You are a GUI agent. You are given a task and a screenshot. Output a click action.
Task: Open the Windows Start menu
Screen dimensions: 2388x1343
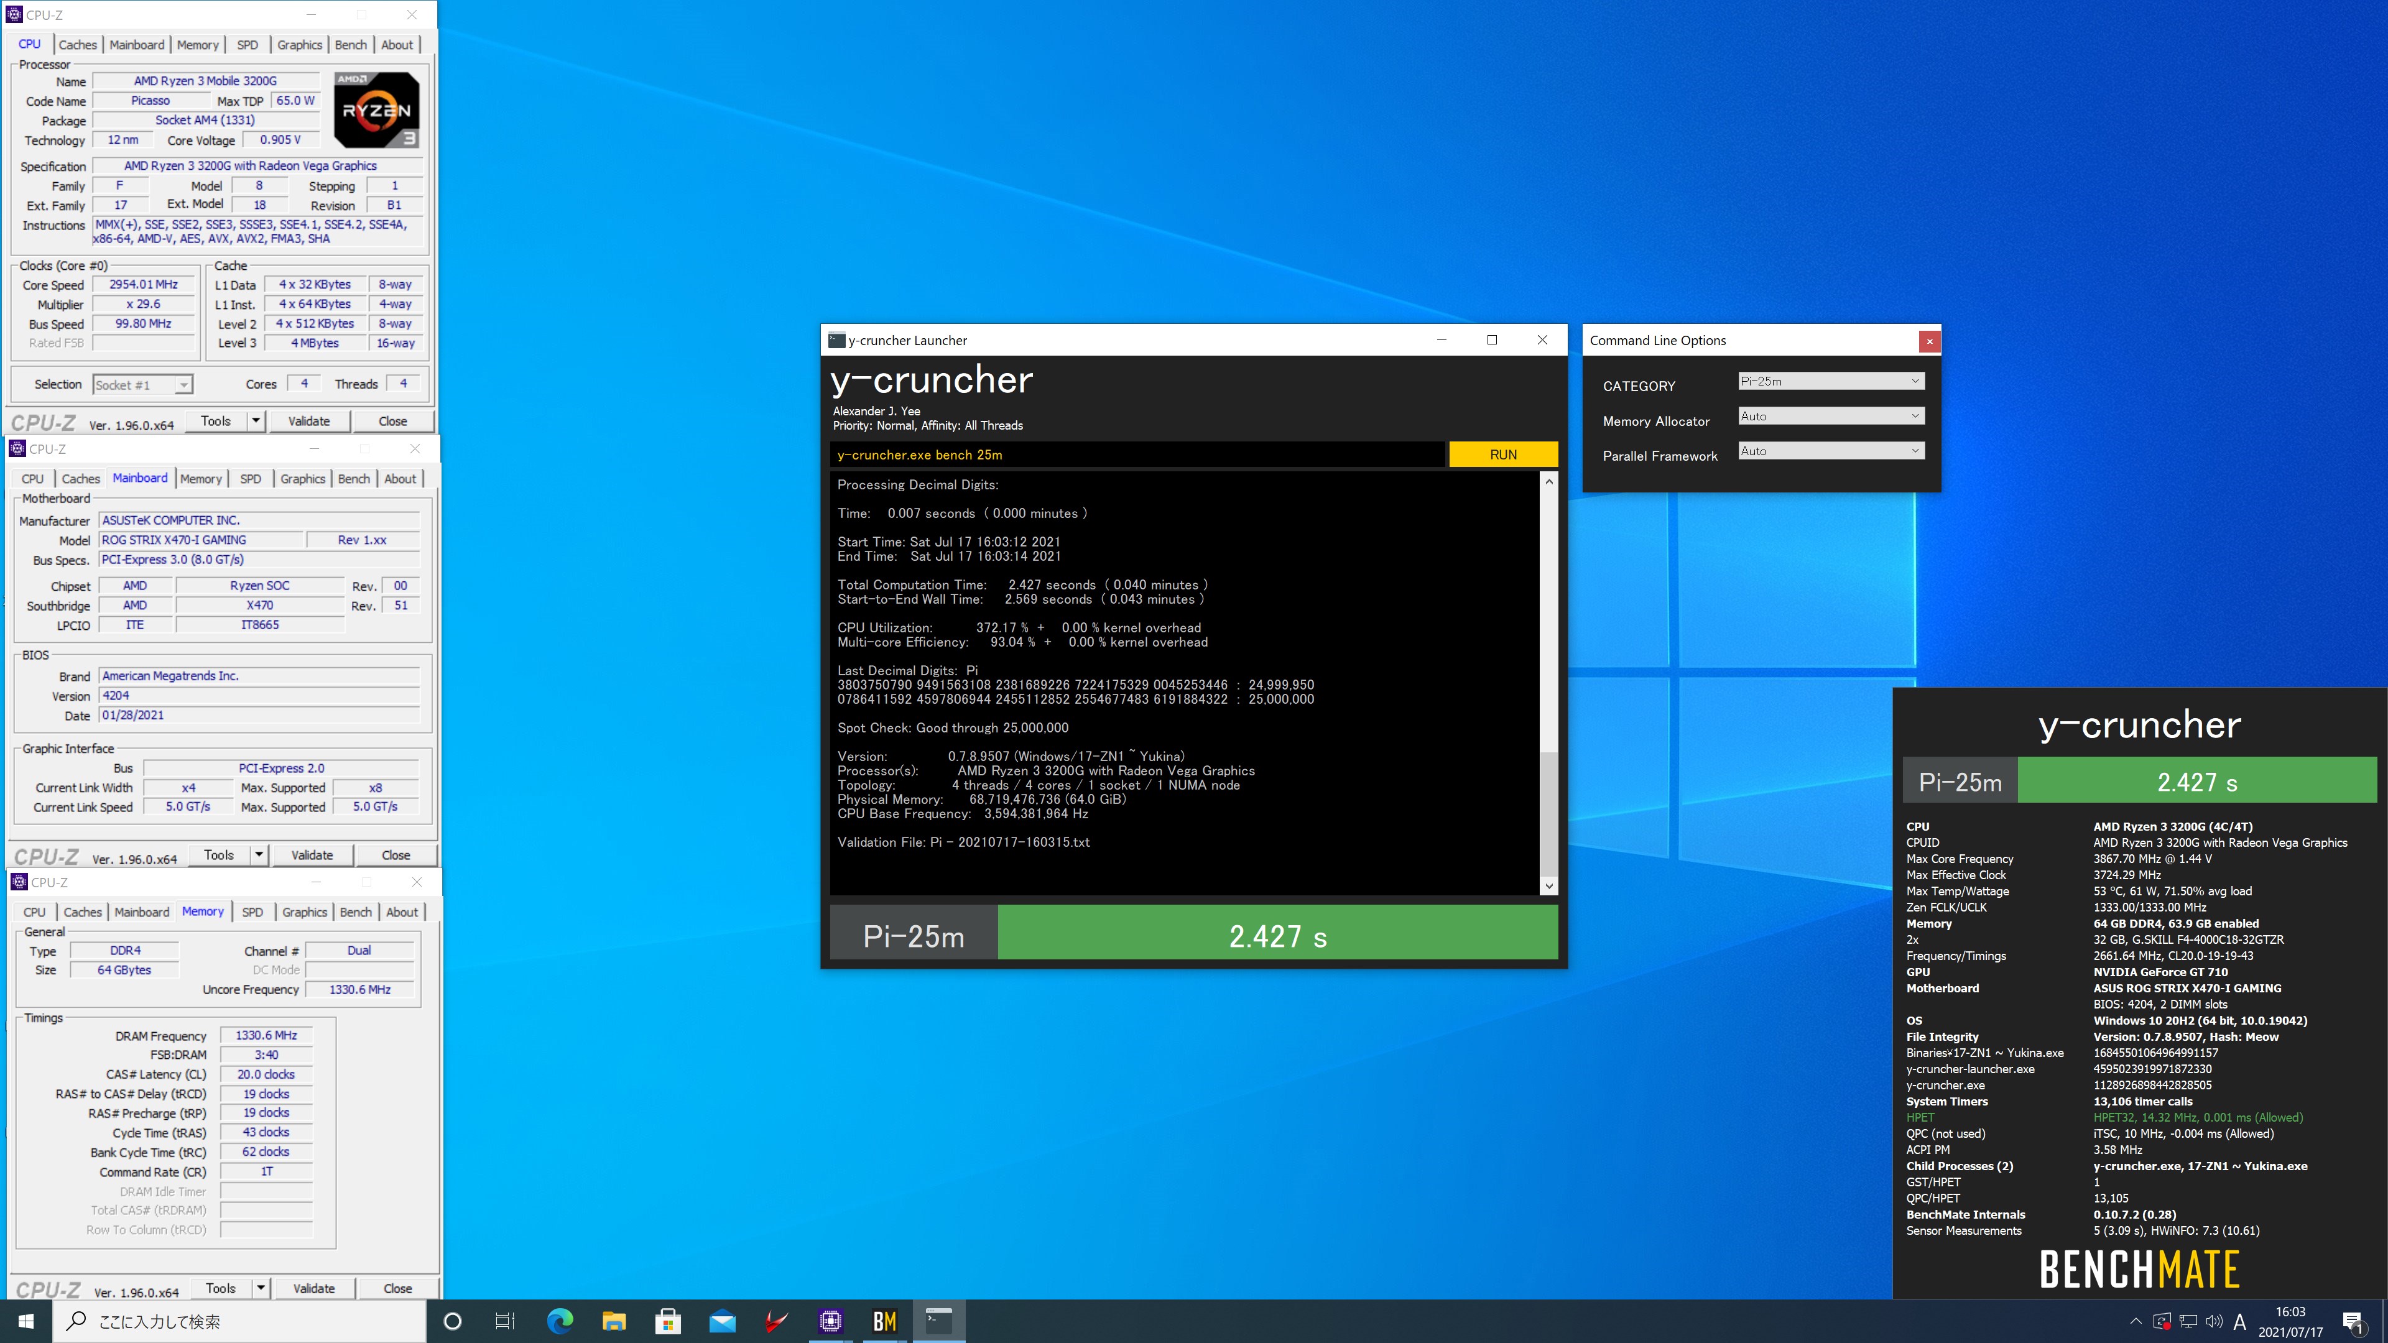pyautogui.click(x=26, y=1321)
